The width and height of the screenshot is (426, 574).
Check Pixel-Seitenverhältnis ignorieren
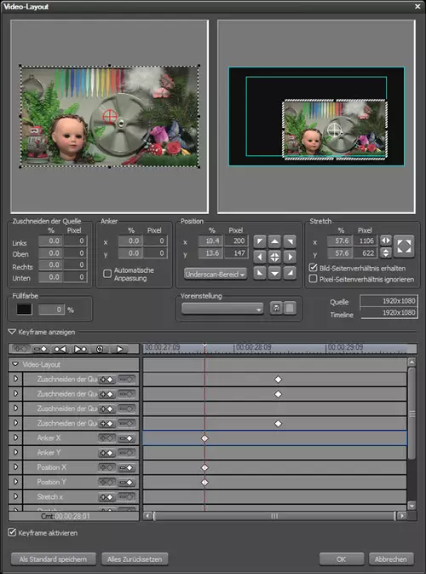click(x=313, y=279)
